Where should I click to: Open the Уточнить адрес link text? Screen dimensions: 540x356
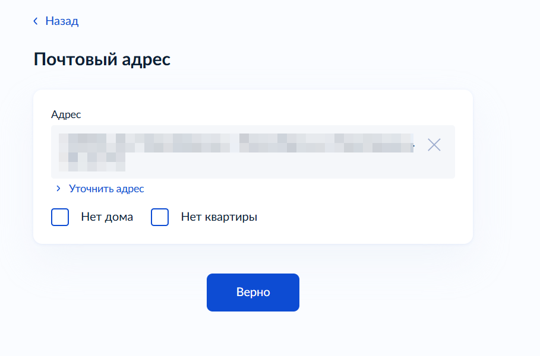[106, 189]
